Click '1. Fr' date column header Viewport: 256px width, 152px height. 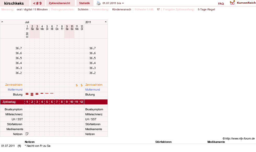pos(27,28)
